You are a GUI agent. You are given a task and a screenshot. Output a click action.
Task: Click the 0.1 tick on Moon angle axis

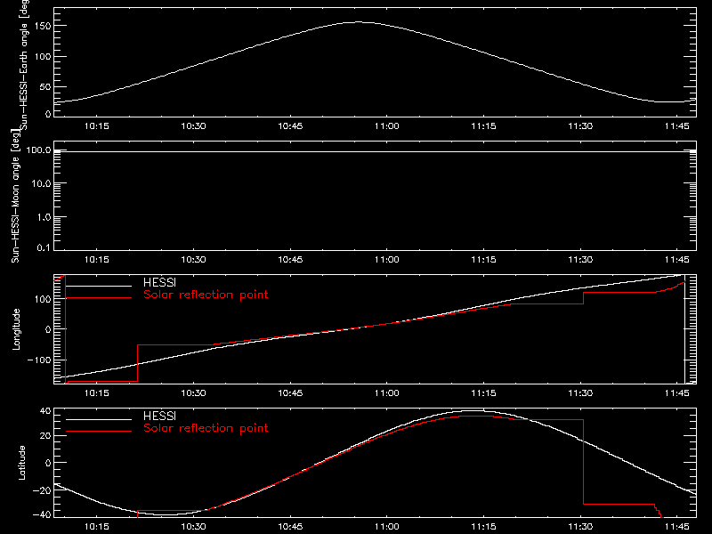click(x=44, y=247)
